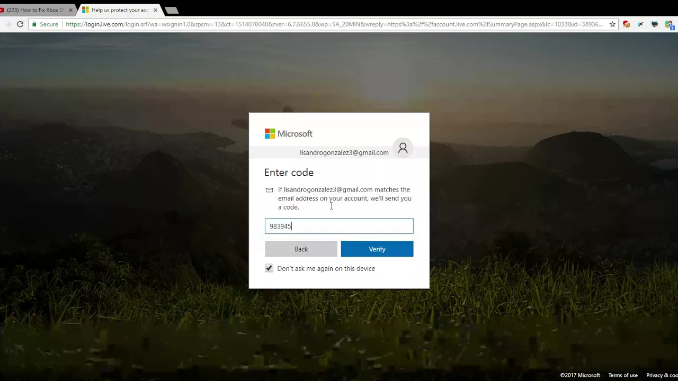Close the How to Fix Xbox tab
The image size is (678, 381).
pos(70,10)
